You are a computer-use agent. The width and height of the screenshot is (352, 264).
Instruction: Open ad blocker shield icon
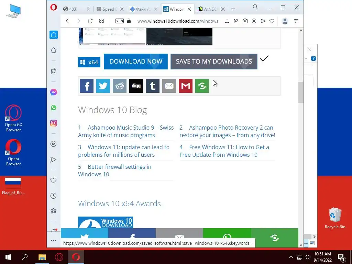point(254,21)
